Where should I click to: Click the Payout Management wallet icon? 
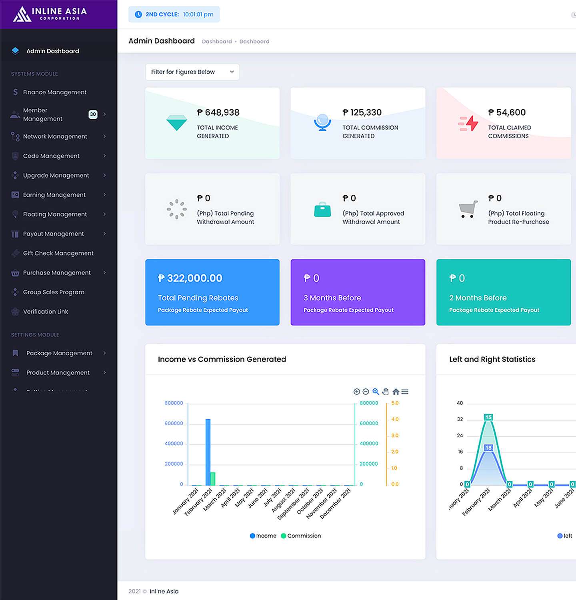15,234
